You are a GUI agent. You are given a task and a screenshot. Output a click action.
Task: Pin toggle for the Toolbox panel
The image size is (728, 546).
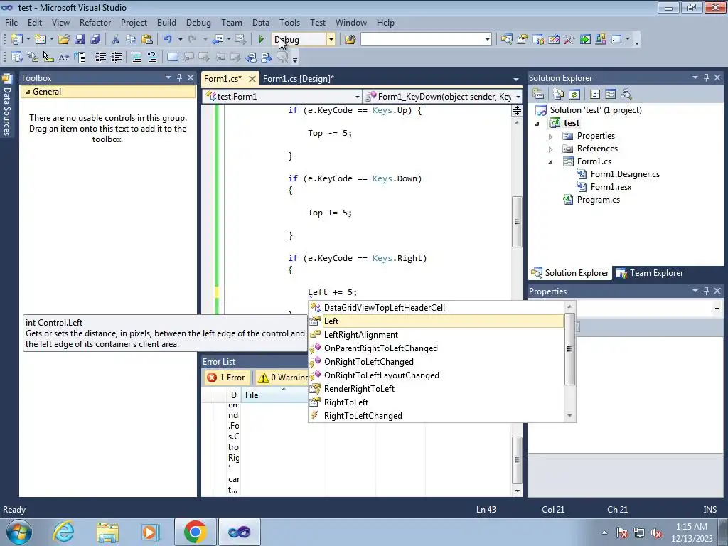179,77
